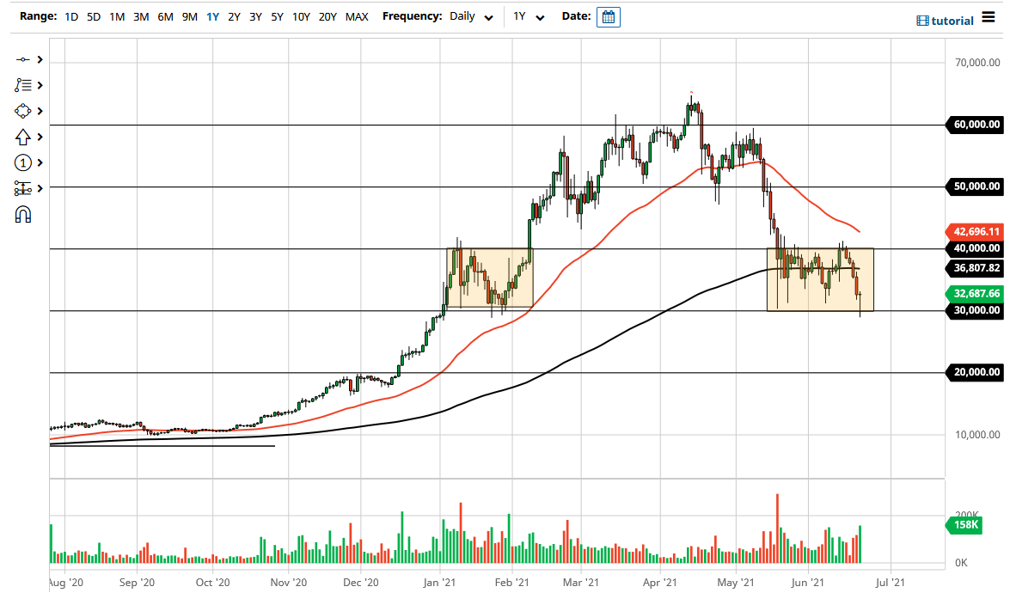Switch the range to 5D

(91, 15)
